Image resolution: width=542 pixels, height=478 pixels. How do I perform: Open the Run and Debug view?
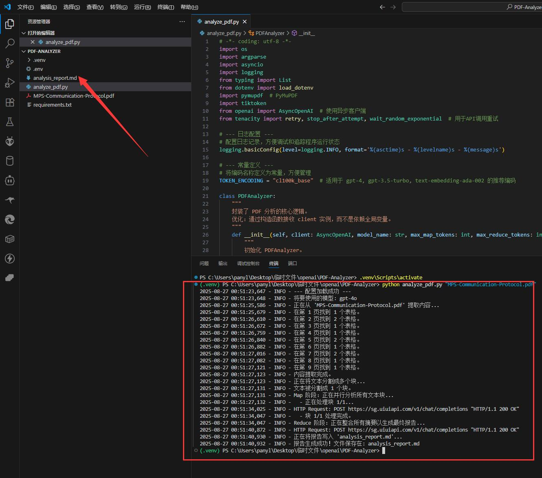(x=10, y=83)
